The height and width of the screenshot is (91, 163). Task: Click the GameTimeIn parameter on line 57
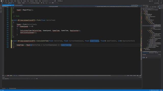(x=94, y=41)
